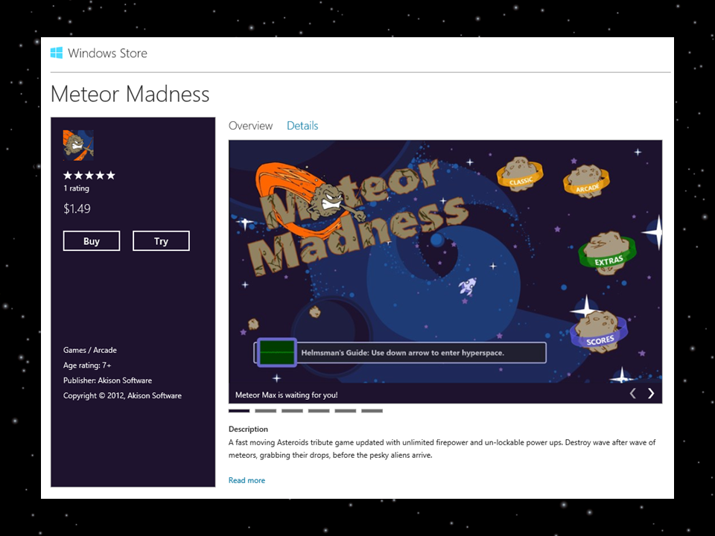
Task: Click the Helmsman's Guide hyperspace tip text
Action: (x=403, y=353)
